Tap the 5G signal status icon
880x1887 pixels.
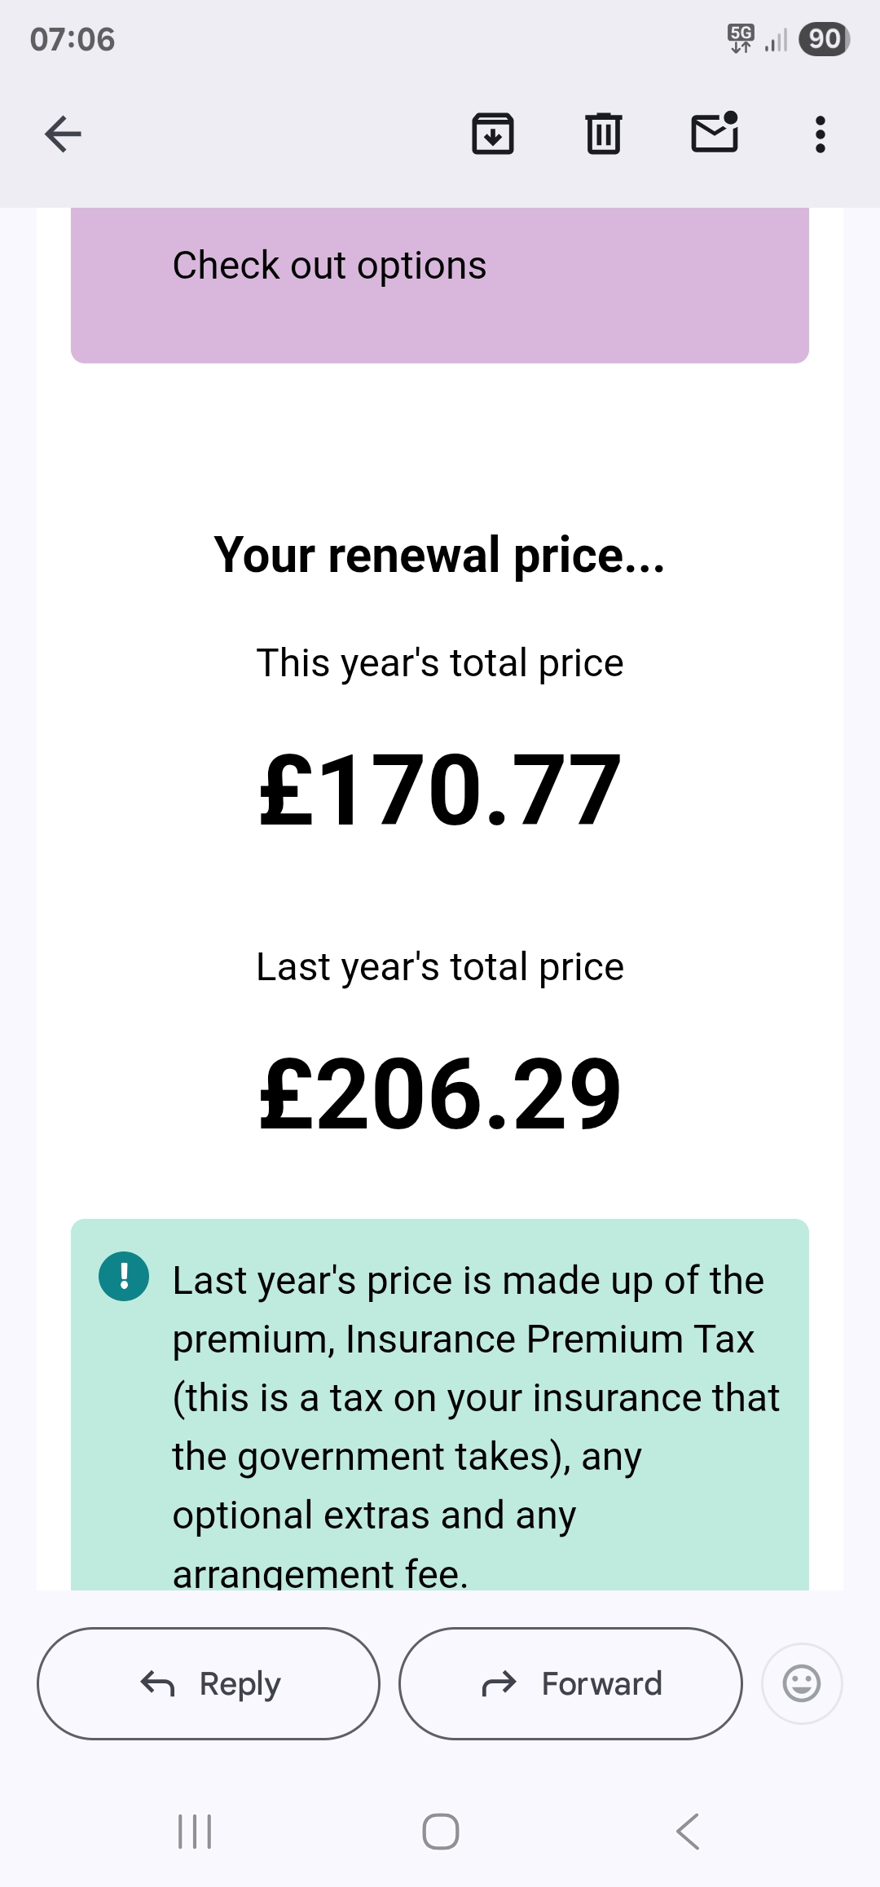tap(741, 39)
